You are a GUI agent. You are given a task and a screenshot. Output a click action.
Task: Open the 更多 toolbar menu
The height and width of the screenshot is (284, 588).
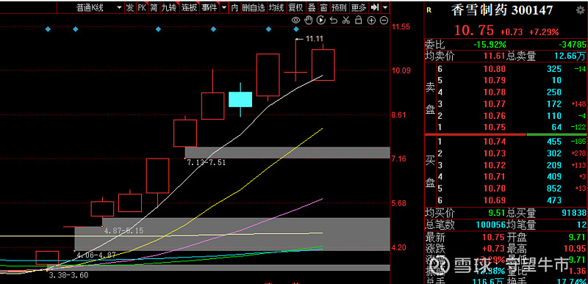pyautogui.click(x=359, y=7)
